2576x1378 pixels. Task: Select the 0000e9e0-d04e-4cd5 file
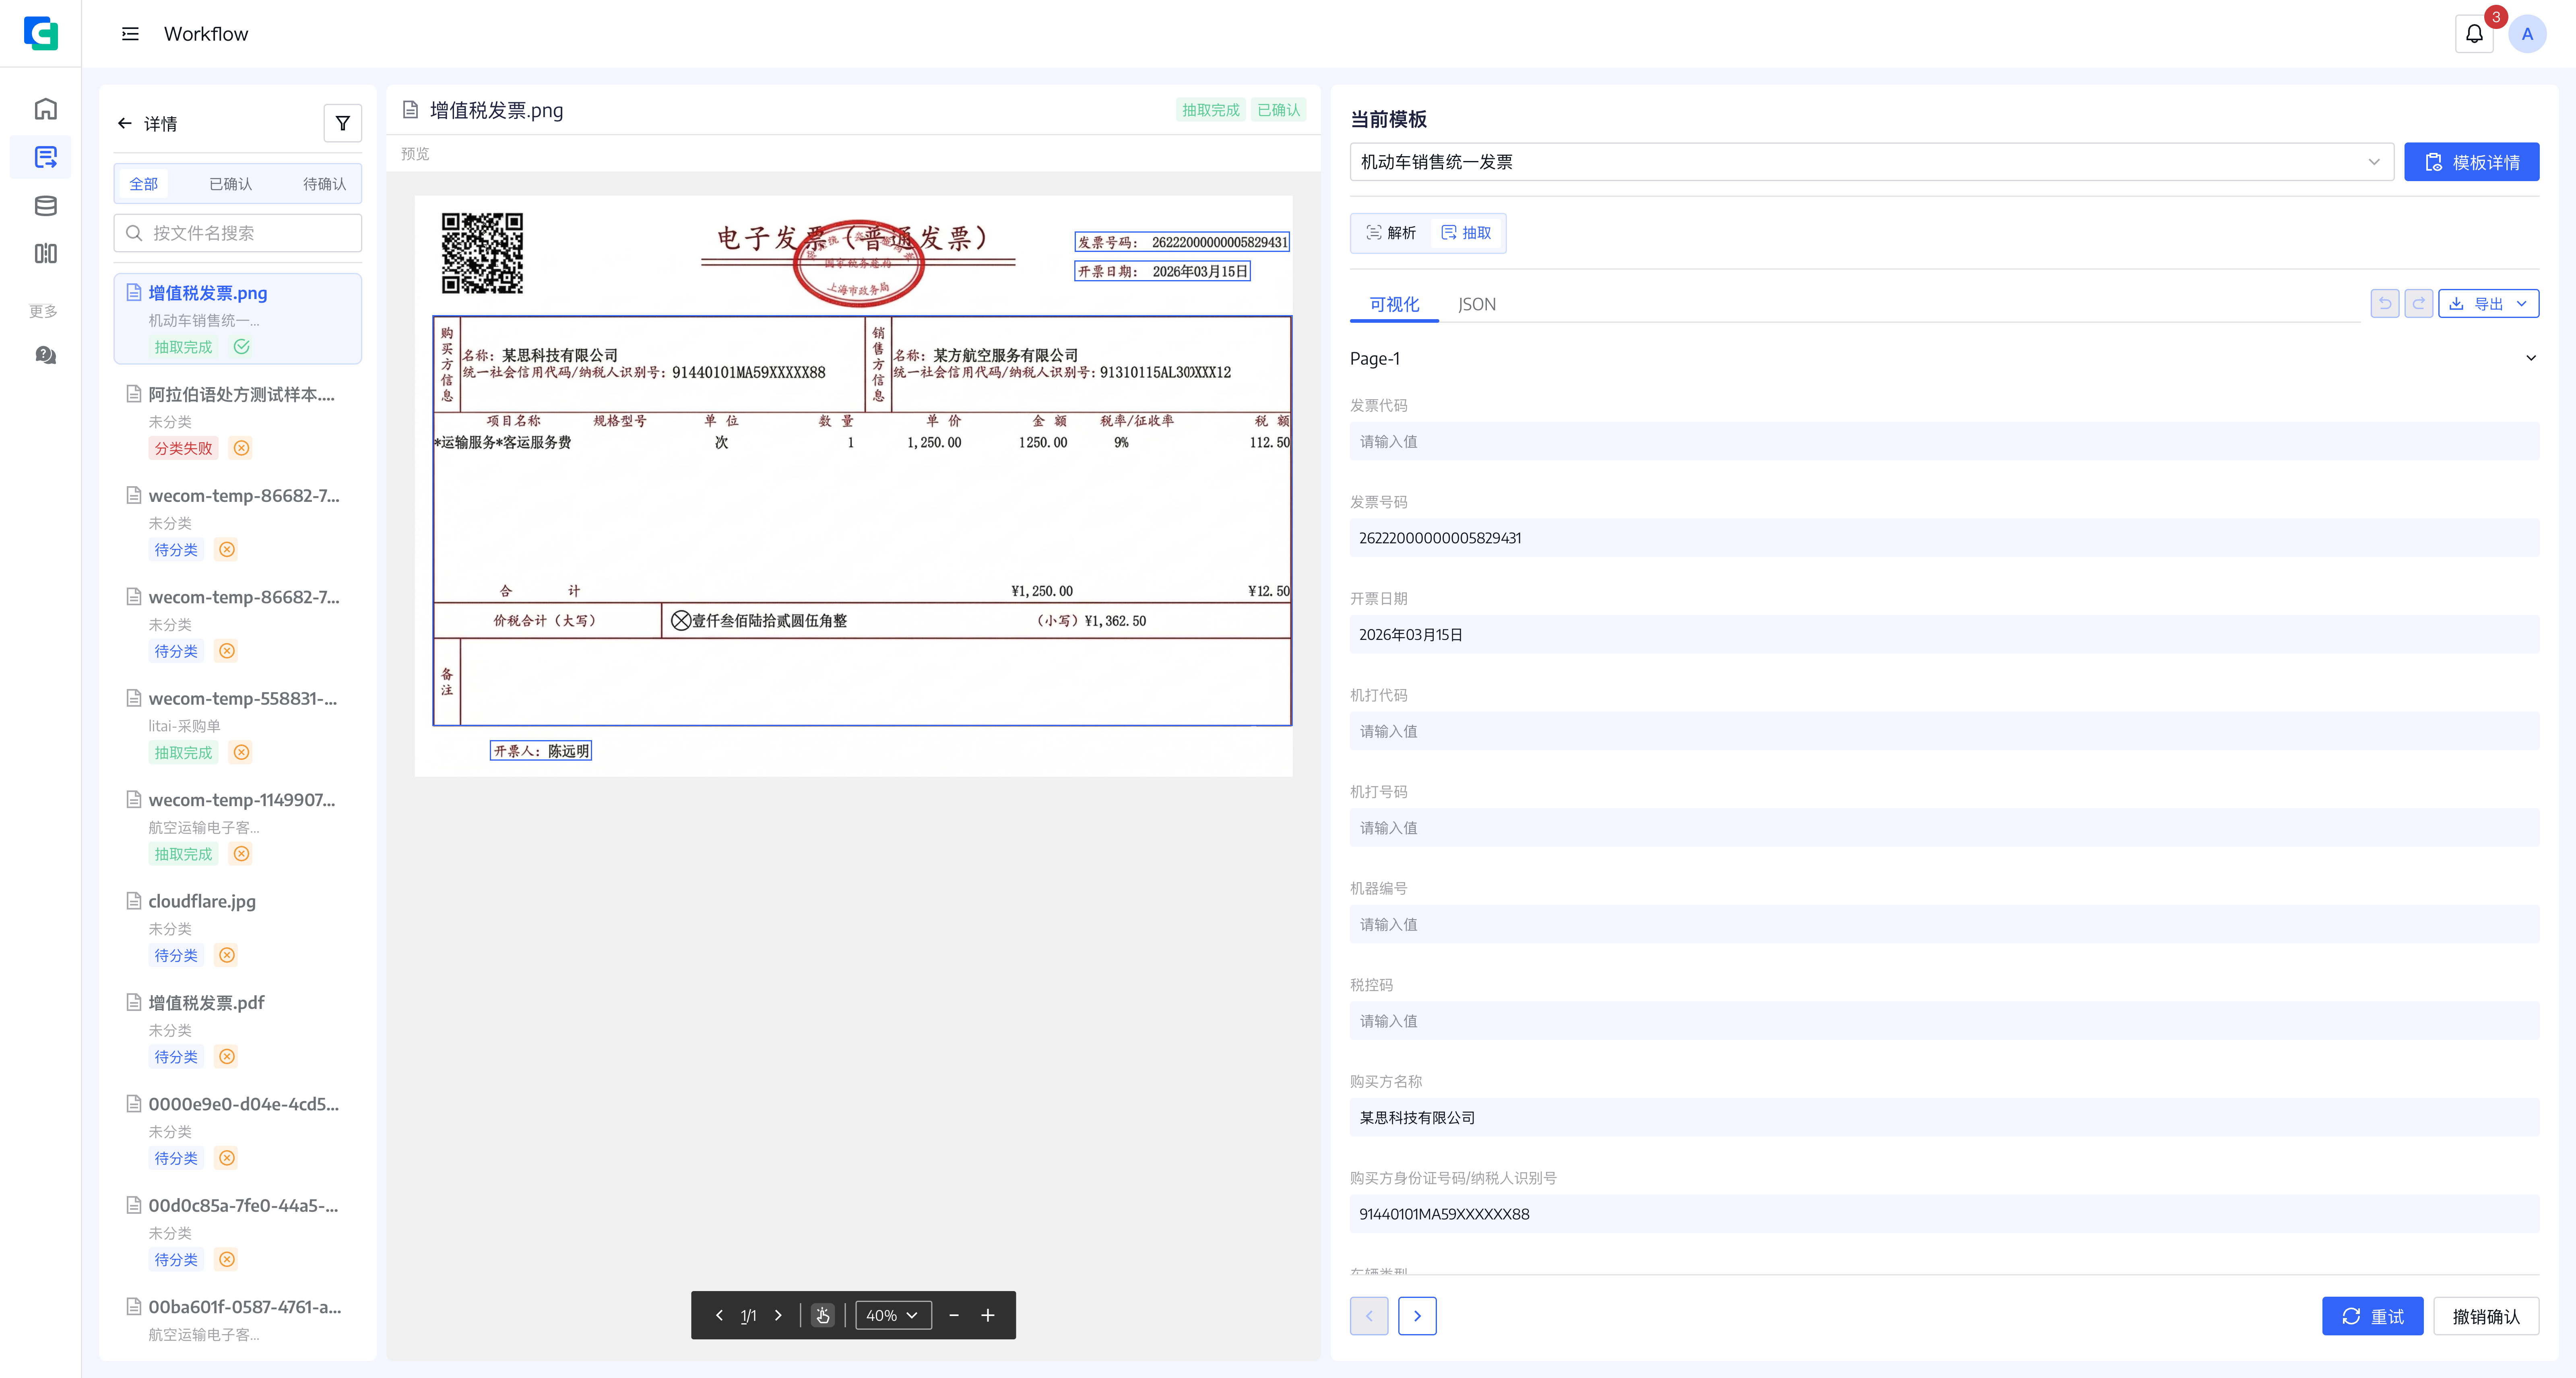[x=238, y=1130]
